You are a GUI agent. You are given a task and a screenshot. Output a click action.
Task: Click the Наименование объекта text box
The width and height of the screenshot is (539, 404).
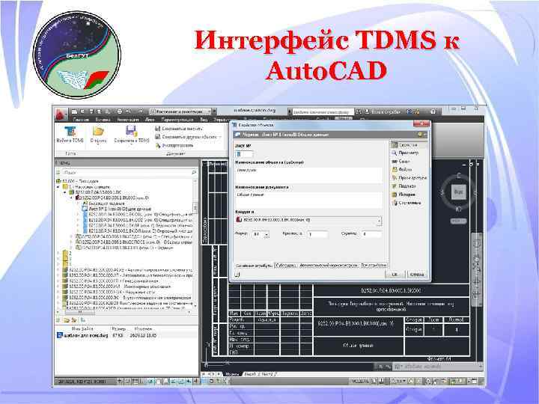[308, 174]
